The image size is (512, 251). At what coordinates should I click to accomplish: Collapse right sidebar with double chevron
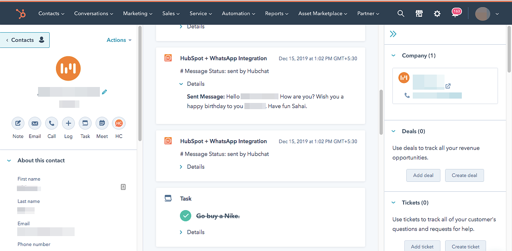pyautogui.click(x=393, y=34)
